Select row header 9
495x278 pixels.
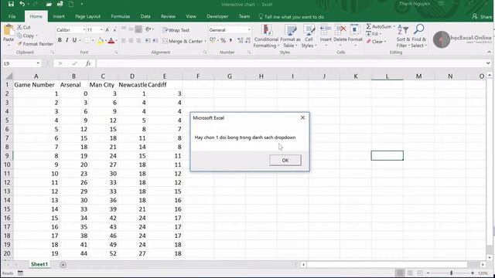point(7,156)
